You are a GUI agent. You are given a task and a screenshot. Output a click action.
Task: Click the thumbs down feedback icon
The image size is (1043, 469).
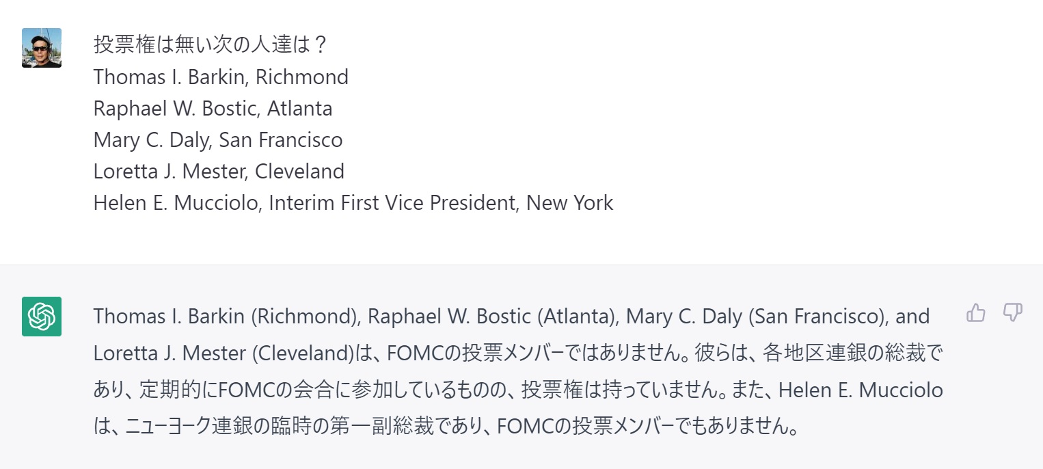click(1012, 313)
